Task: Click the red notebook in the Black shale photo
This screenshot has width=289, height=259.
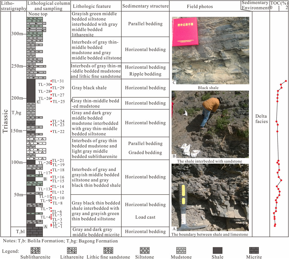Action: coord(185,32)
